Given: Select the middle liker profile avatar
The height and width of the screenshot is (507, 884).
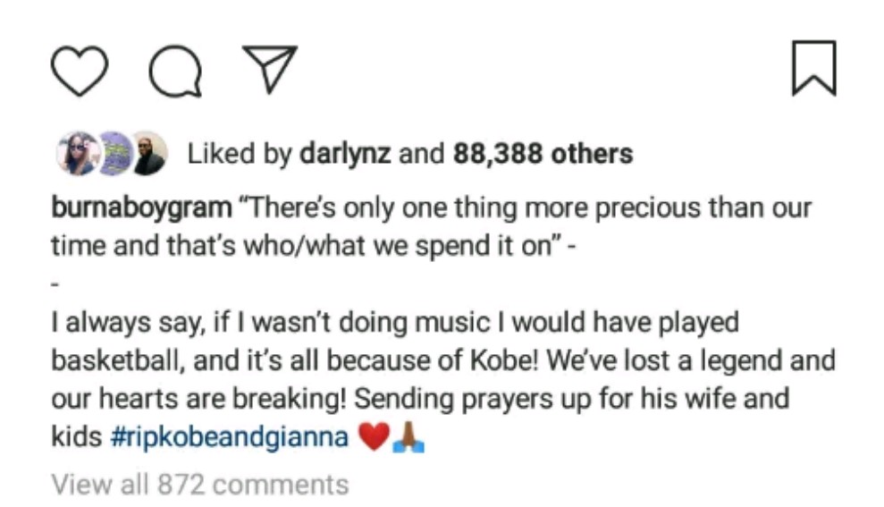Looking at the screenshot, I should point(114,154).
